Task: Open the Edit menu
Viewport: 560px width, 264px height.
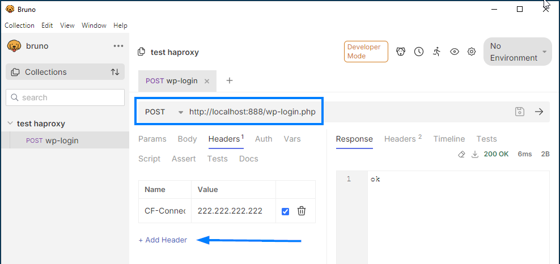Action: coord(47,25)
